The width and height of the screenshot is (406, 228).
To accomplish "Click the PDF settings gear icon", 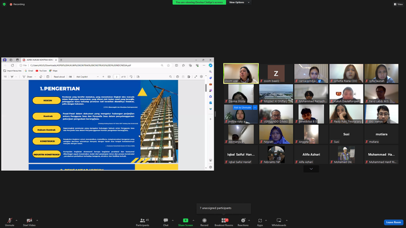I will point(201,77).
